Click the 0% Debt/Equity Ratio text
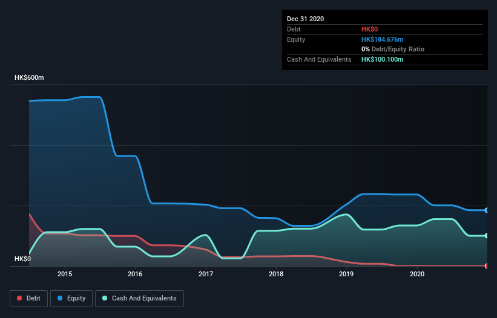 [393, 49]
